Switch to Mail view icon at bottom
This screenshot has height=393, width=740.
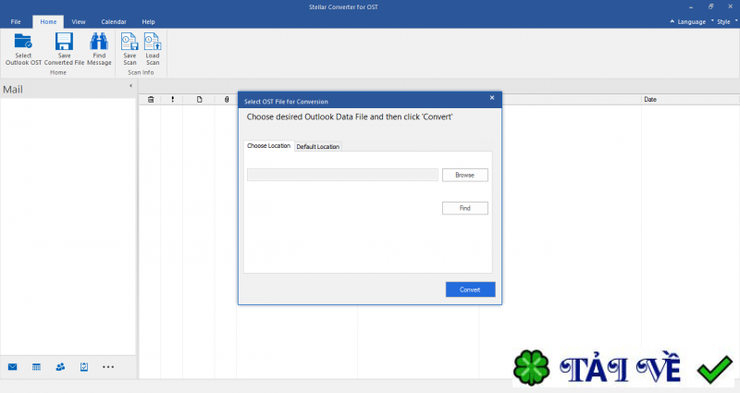[13, 366]
